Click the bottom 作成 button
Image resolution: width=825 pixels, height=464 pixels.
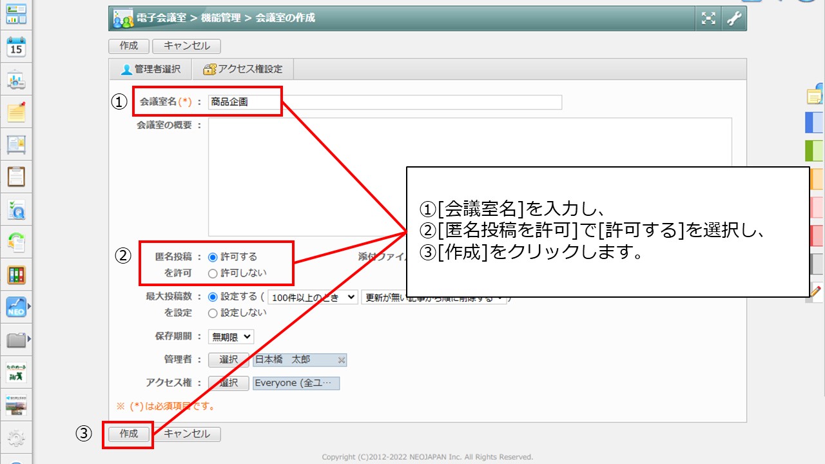[129, 434]
